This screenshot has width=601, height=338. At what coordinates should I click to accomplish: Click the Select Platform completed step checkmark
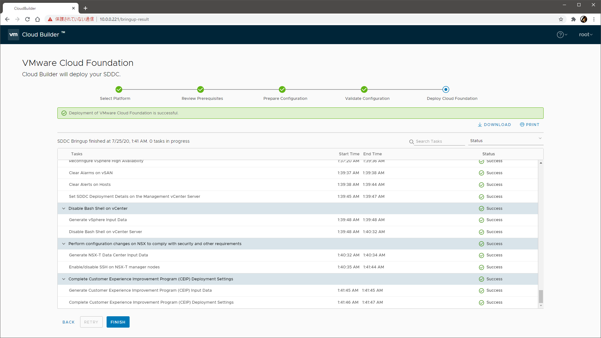point(119,89)
